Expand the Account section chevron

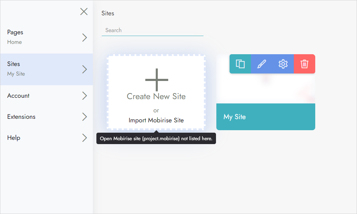click(x=84, y=96)
